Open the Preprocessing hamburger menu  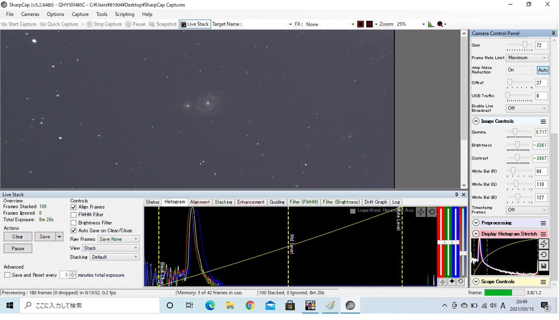tap(543, 223)
